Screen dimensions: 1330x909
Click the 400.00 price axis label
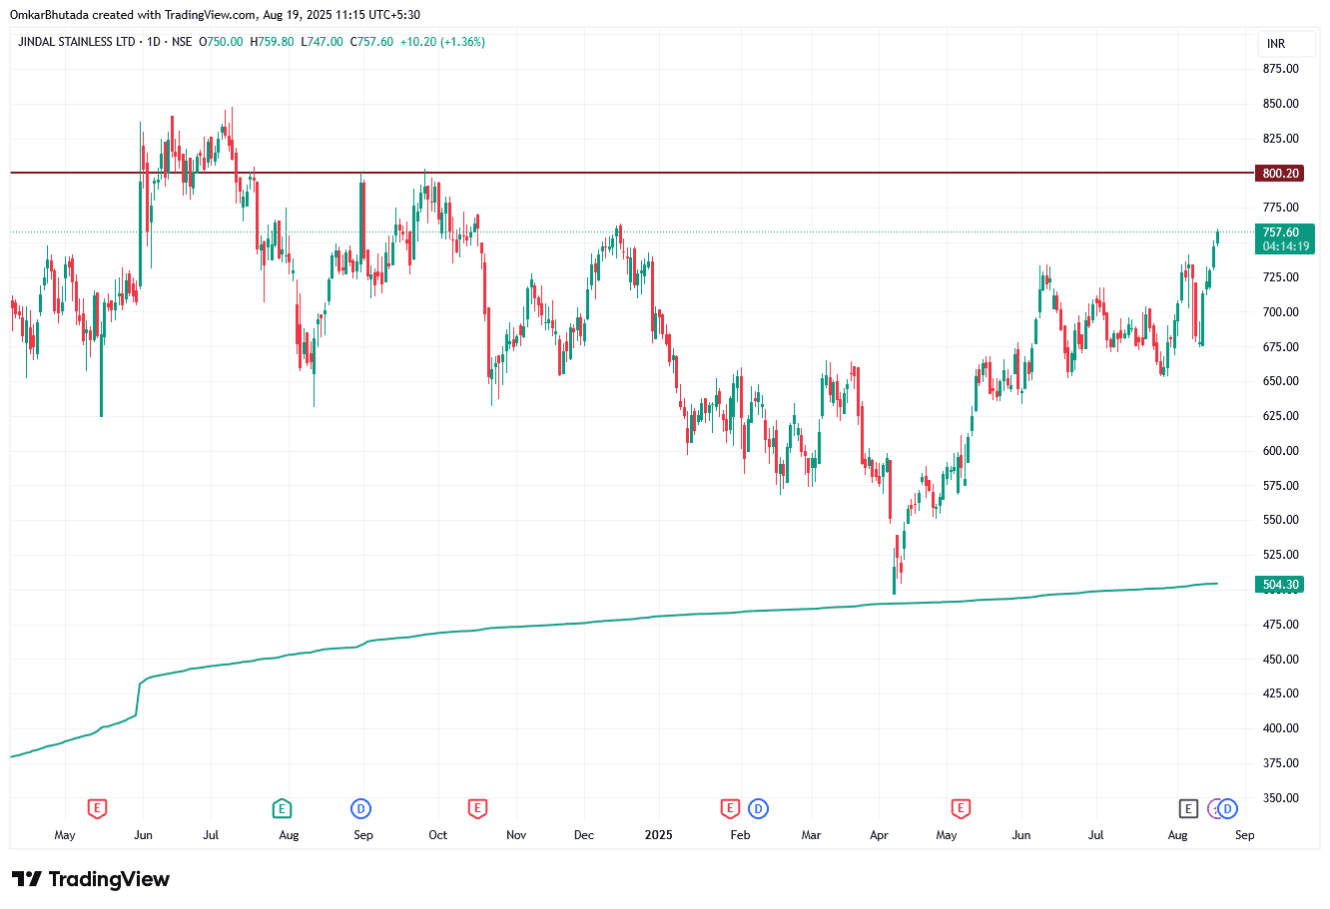1281,728
